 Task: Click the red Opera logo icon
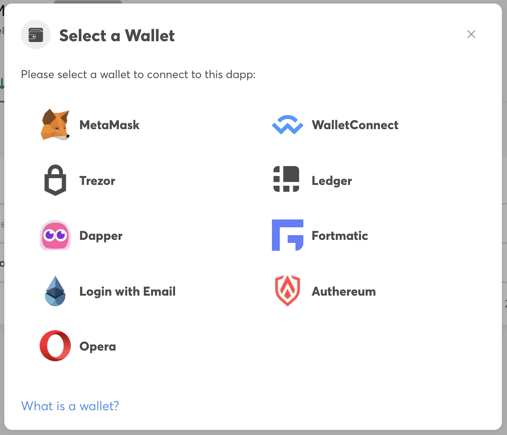55,346
